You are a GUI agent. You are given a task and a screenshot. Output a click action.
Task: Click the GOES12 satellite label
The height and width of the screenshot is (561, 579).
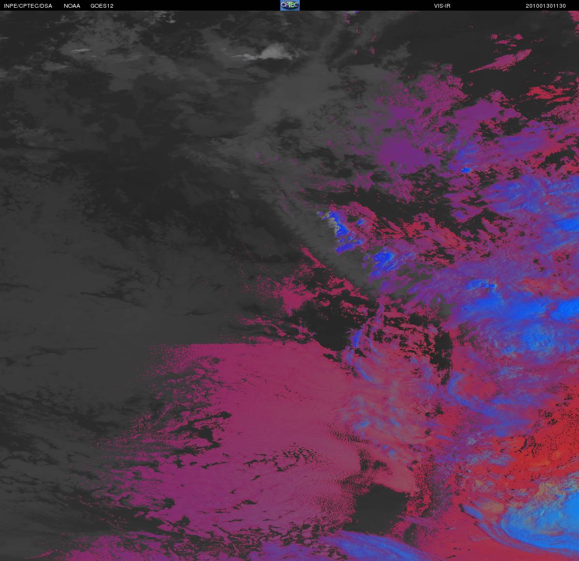(102, 6)
